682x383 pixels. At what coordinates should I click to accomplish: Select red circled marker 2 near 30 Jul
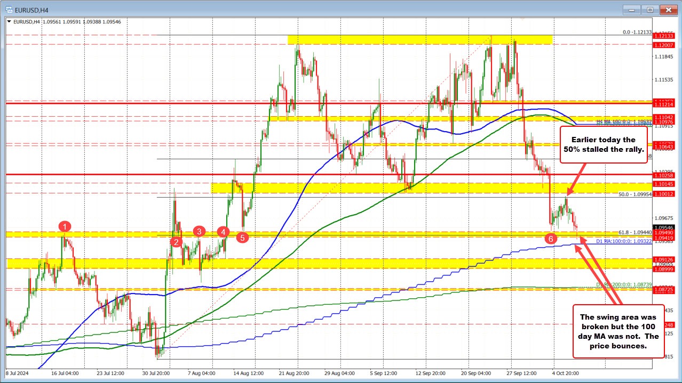click(176, 242)
